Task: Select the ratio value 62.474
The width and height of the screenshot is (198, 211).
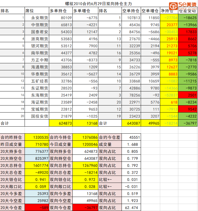Action: (131, 207)
